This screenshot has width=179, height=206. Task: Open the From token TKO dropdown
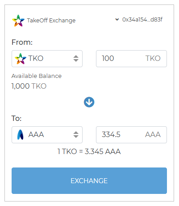[x=47, y=59]
